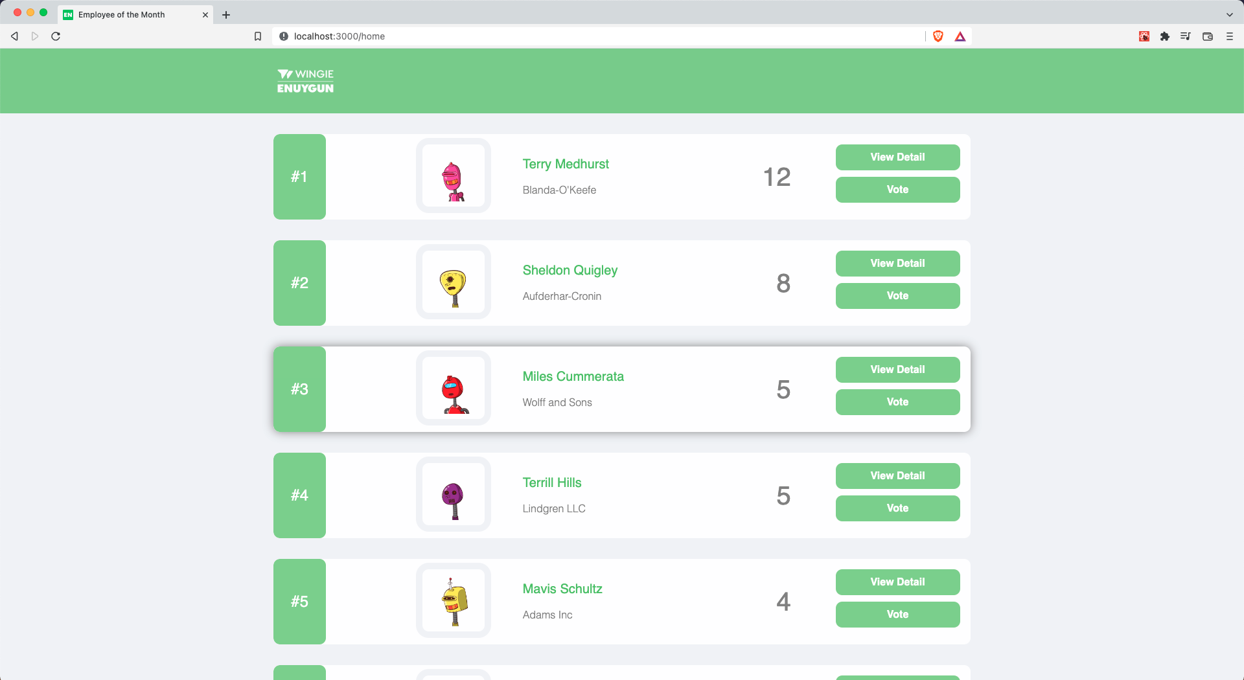This screenshot has width=1244, height=680.
Task: Open the tab search chevron
Action: click(1229, 14)
